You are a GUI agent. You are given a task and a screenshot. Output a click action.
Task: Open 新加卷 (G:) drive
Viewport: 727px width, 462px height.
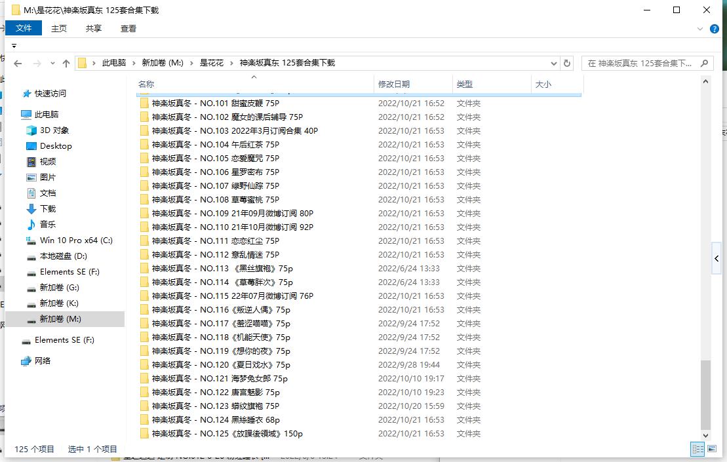(x=60, y=288)
